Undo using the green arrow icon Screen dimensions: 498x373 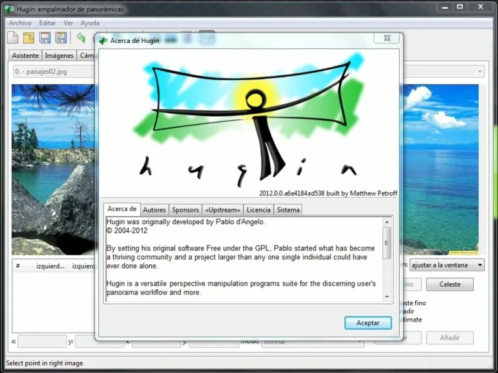click(81, 38)
